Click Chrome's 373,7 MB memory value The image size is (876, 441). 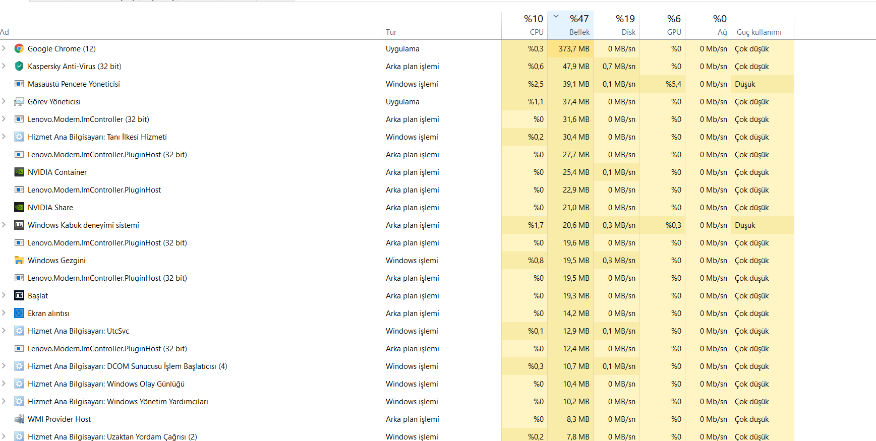[574, 49]
